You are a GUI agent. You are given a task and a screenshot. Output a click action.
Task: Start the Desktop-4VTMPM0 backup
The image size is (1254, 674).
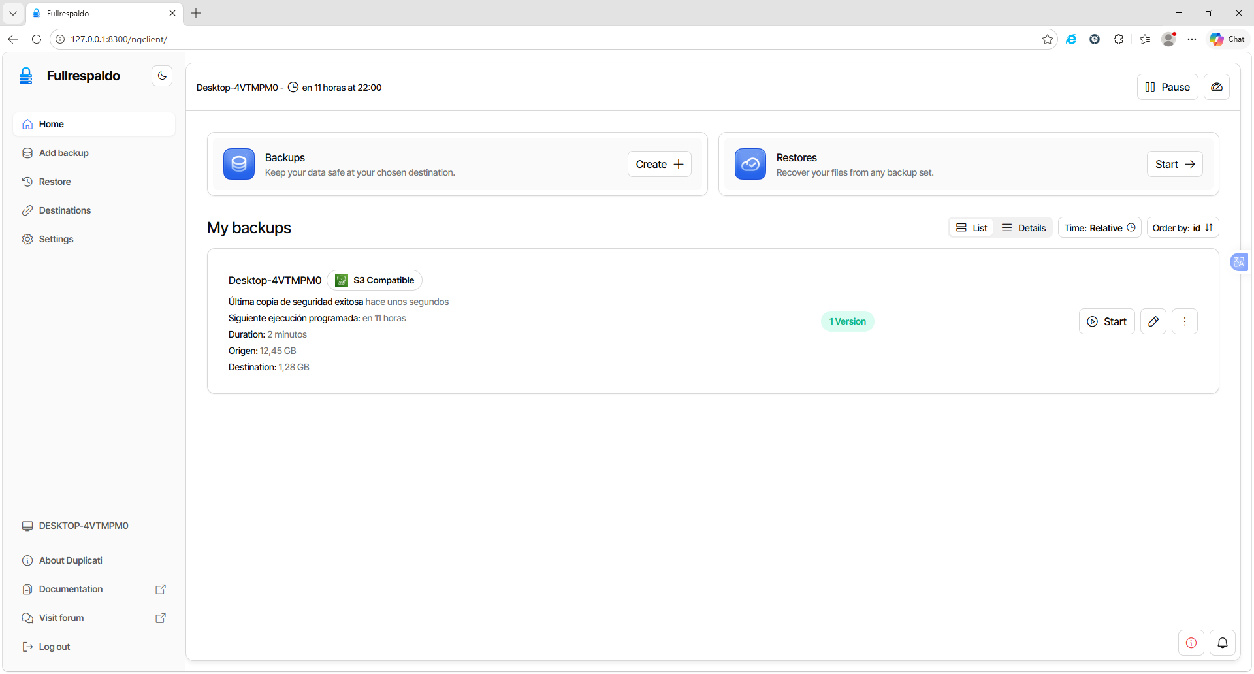[1107, 321]
